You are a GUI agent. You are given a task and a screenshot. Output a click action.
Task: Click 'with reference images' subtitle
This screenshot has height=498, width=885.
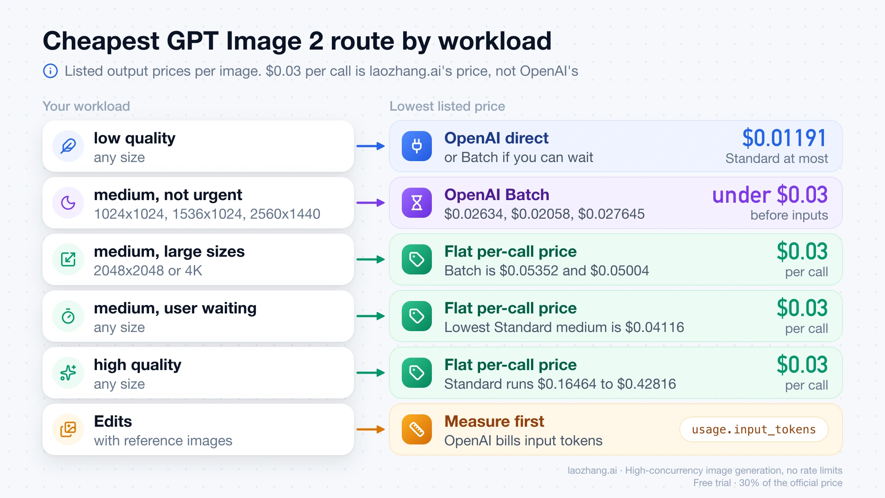tap(163, 441)
